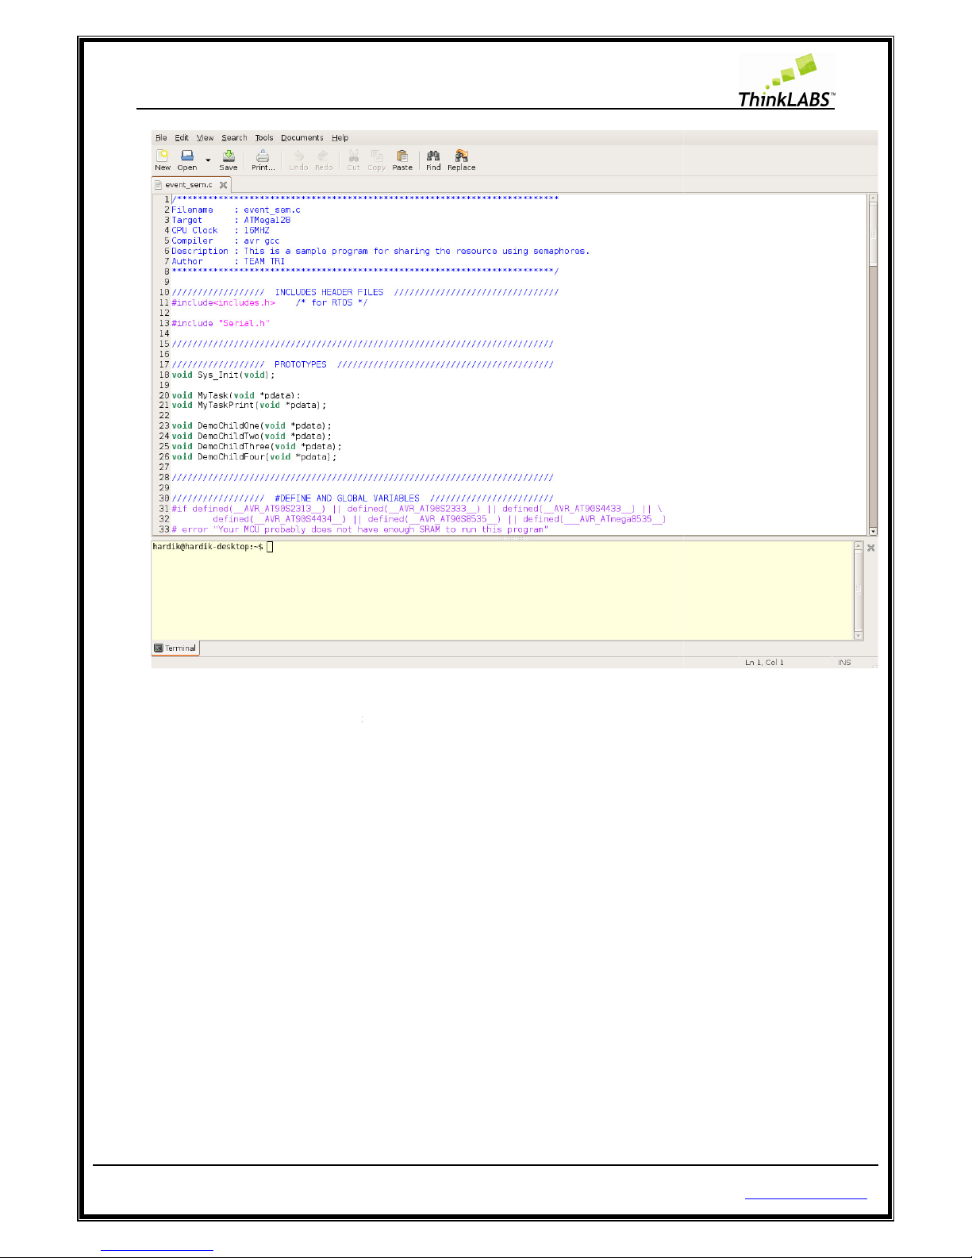Click the Description comment line
The height and width of the screenshot is (1258, 972).
[381, 252]
